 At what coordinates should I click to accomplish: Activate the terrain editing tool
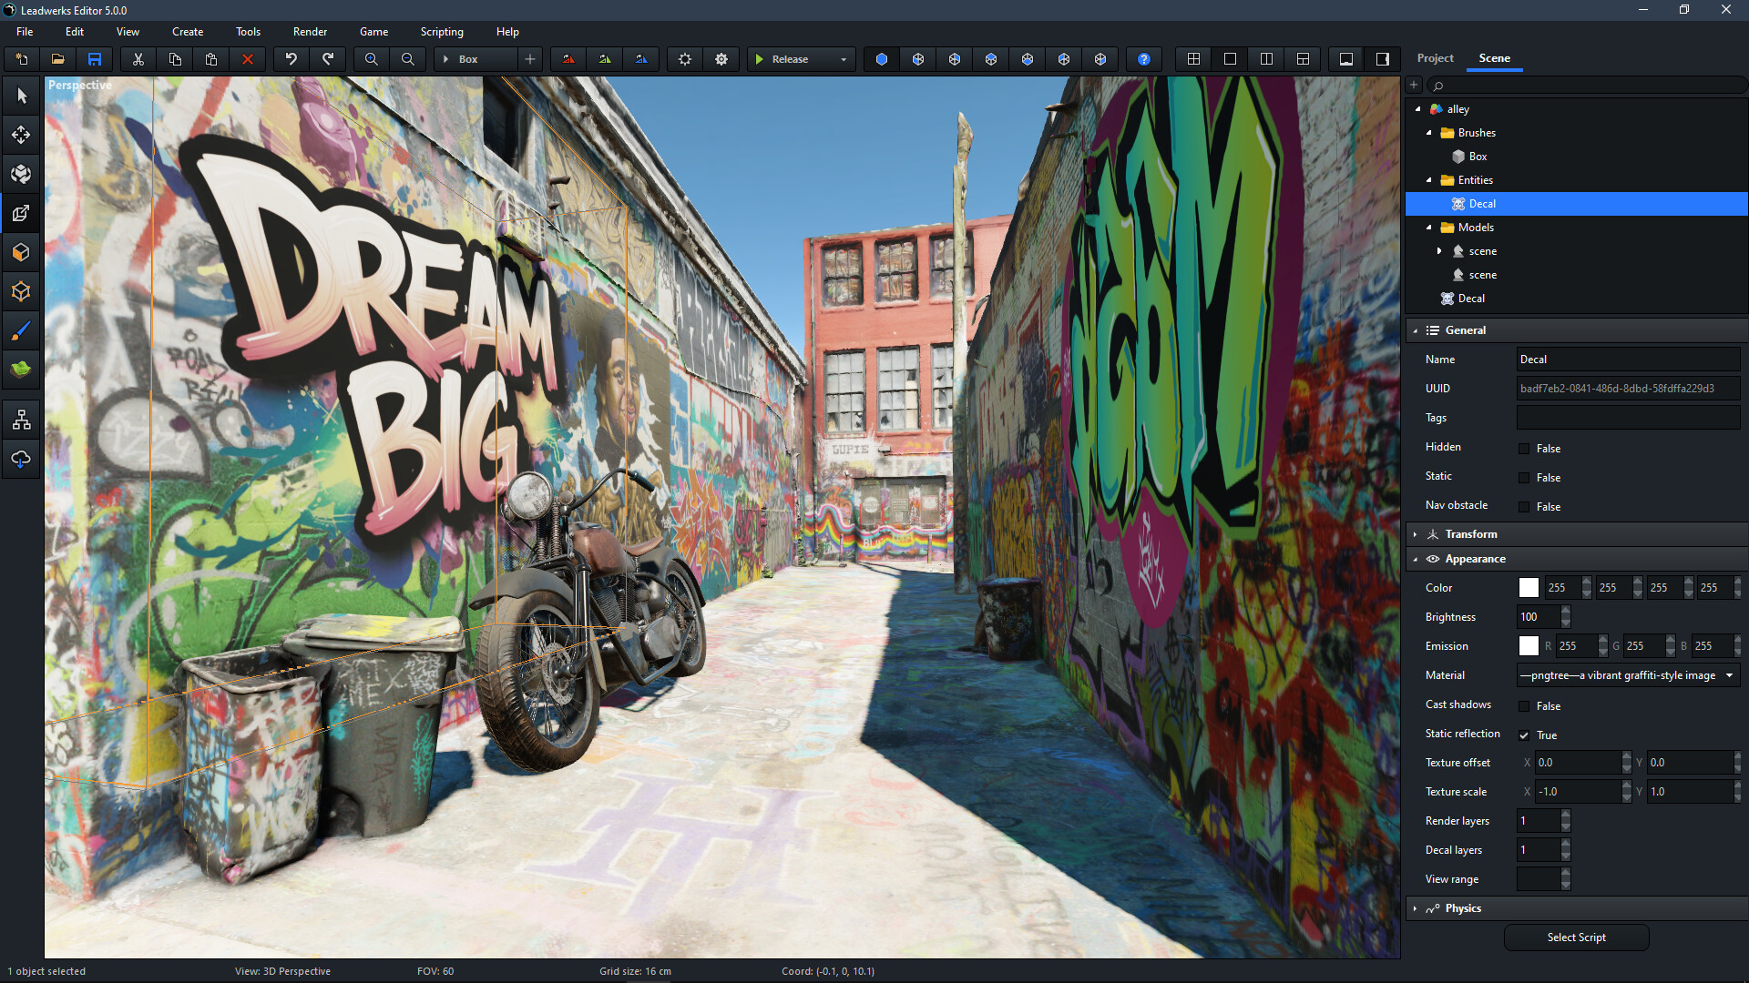click(x=20, y=368)
